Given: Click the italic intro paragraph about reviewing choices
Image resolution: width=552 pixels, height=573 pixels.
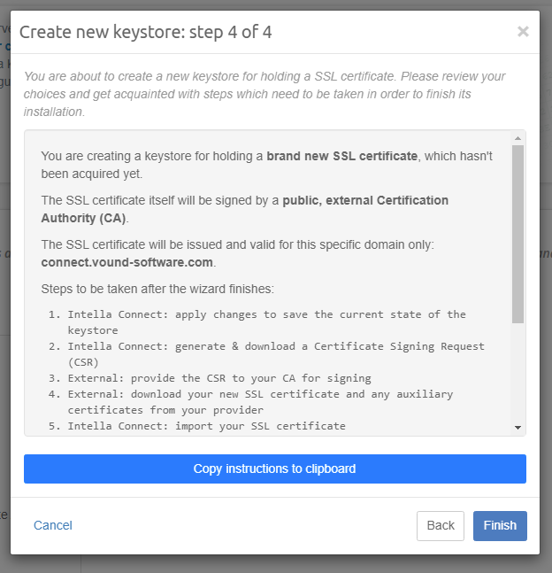Looking at the screenshot, I should coord(265,94).
